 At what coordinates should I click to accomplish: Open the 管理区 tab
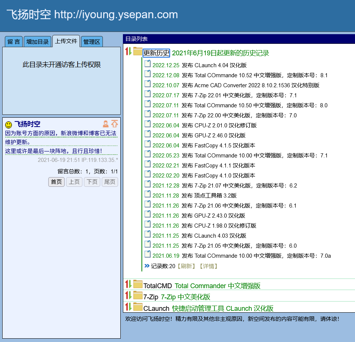pos(92,42)
